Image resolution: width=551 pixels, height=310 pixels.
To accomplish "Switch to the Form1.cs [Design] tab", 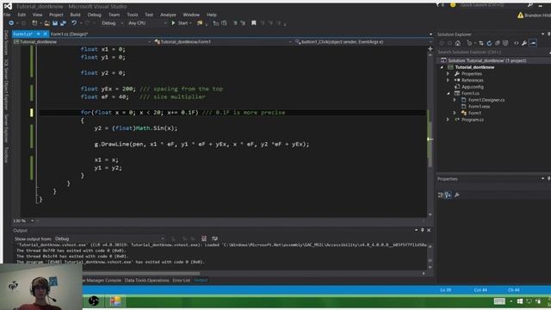I will click(x=69, y=34).
